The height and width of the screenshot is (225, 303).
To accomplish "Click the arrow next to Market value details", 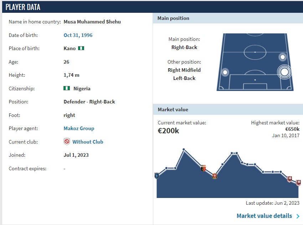I will [x=298, y=216].
